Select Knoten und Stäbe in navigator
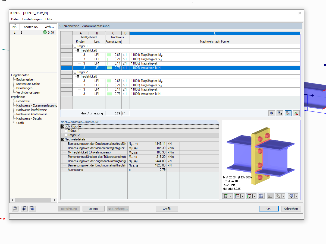The image size is (326, 244). click(28, 84)
